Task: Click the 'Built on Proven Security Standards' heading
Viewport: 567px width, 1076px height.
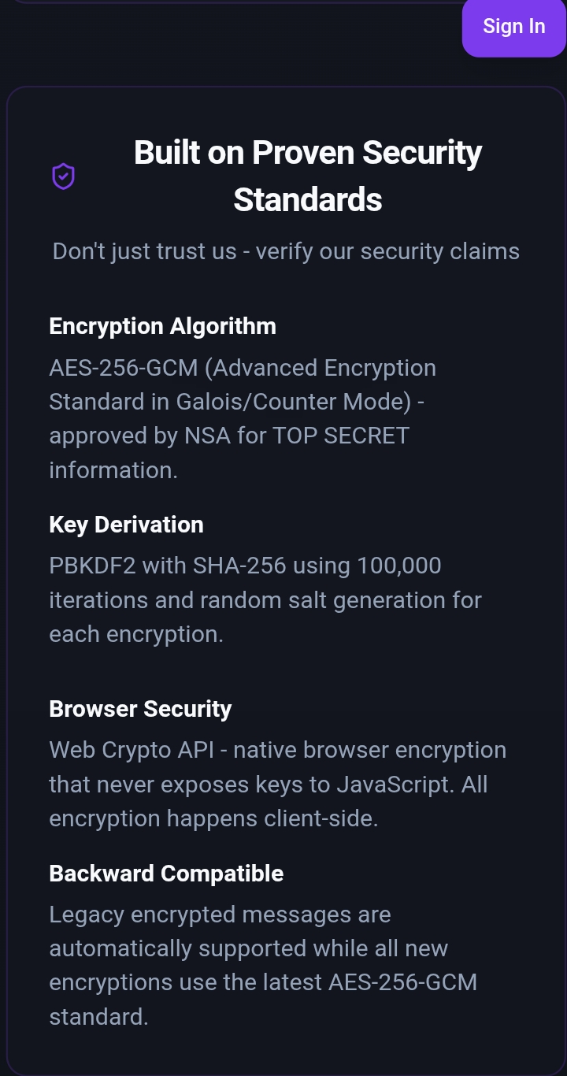Action: [x=307, y=175]
